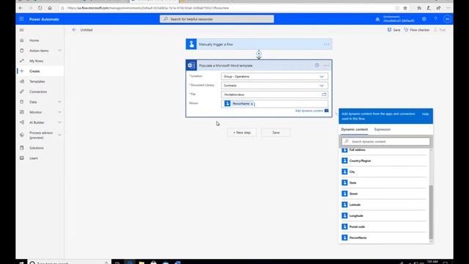Click the Monitor icon in sidebar
The height and width of the screenshot is (264, 469).
click(21, 112)
